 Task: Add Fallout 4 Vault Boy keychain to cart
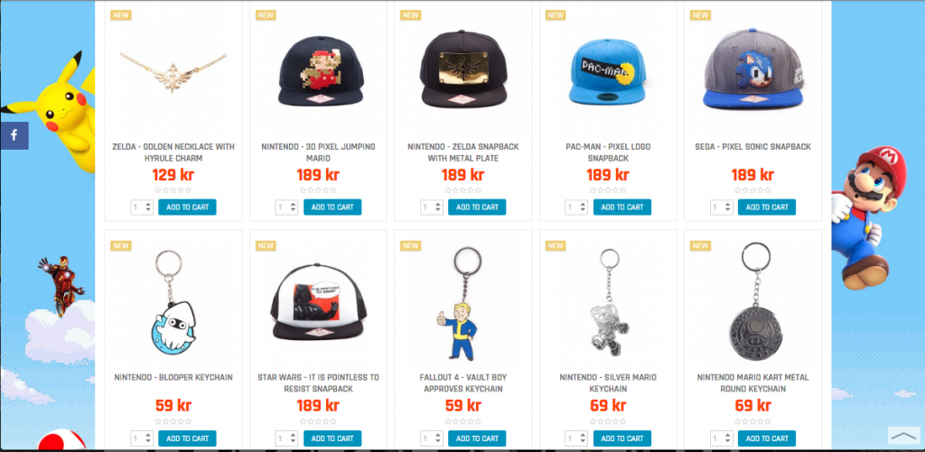tap(477, 438)
